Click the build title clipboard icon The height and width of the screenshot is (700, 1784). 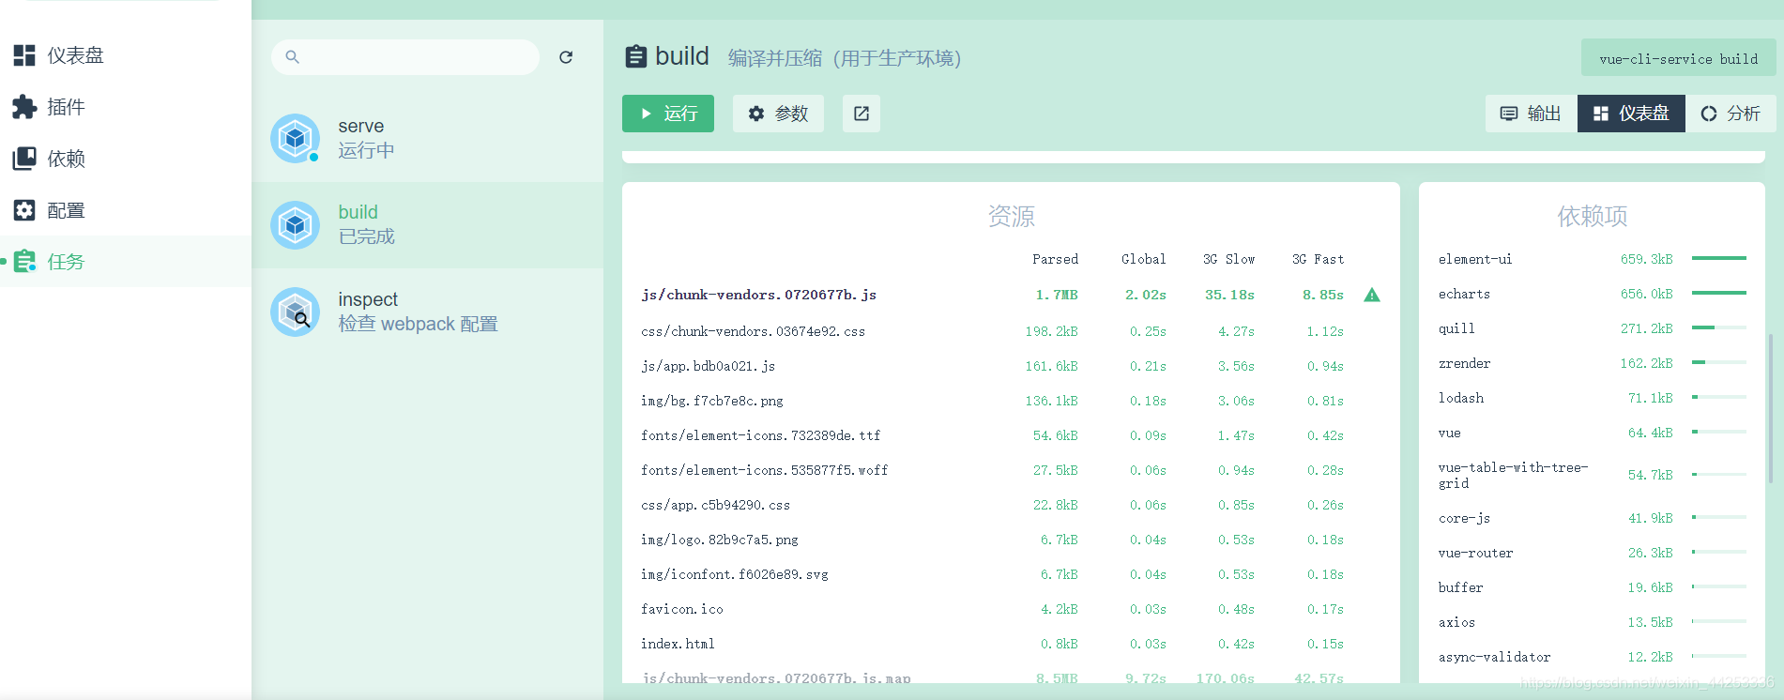(636, 57)
